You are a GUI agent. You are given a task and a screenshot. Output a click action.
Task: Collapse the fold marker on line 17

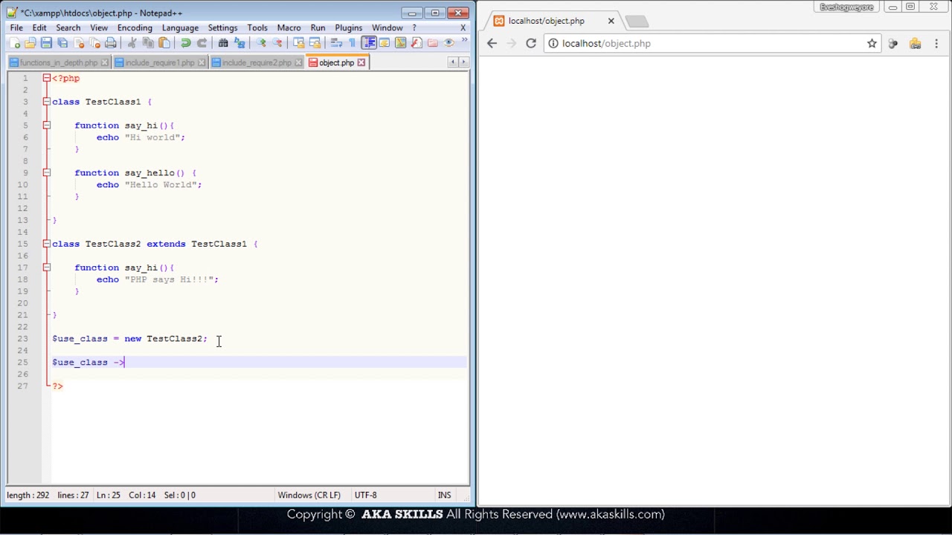point(46,267)
